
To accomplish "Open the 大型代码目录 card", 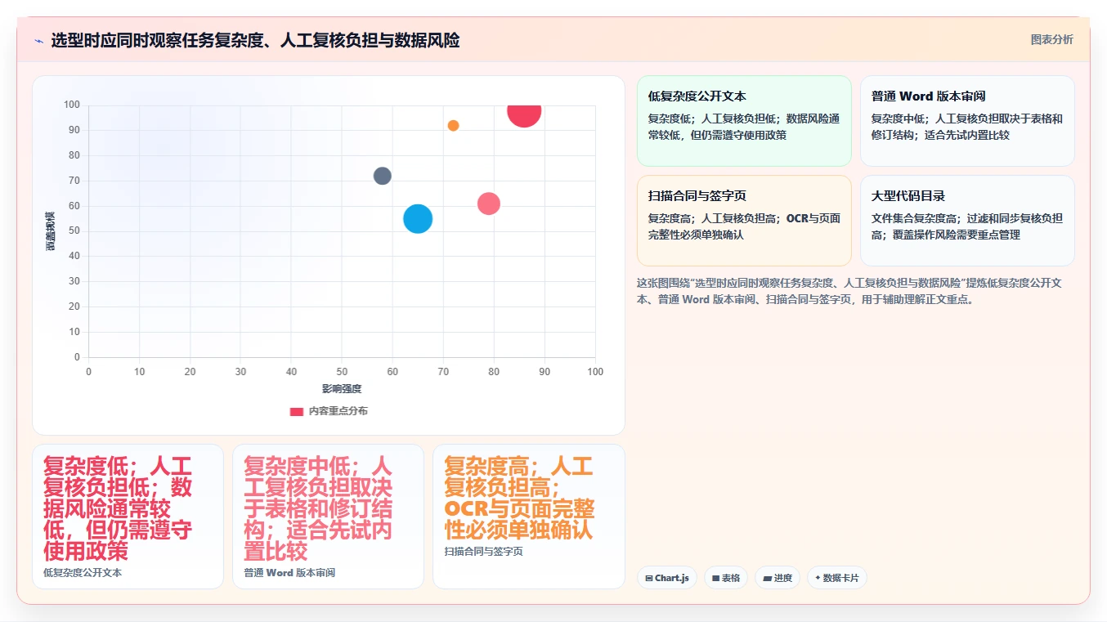I will (967, 221).
